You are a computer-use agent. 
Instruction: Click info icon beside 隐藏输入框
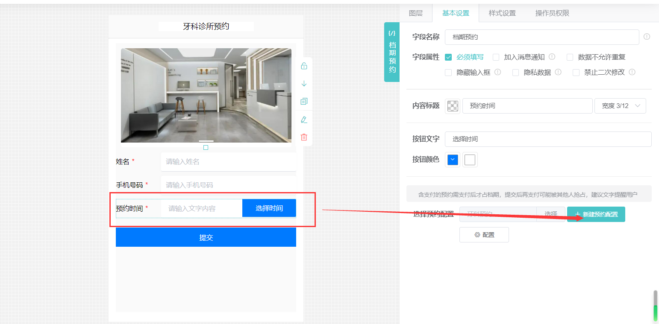(497, 72)
